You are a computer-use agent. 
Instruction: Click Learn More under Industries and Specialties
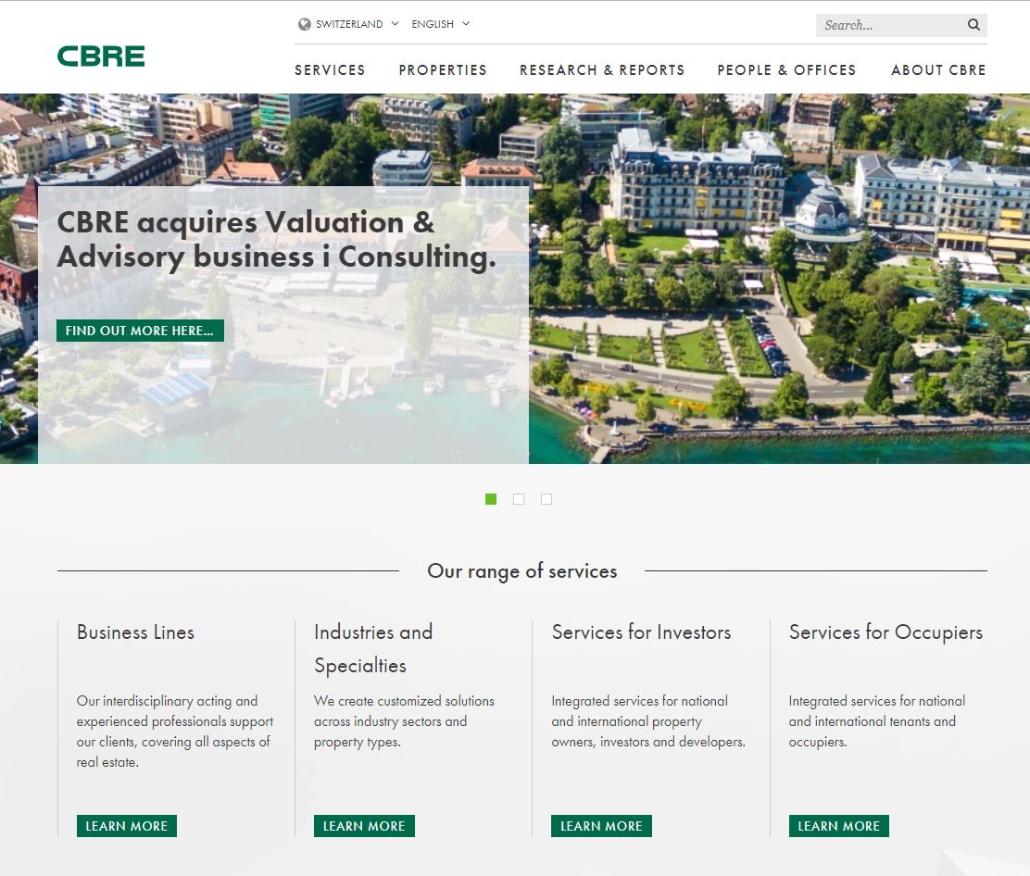coord(365,826)
